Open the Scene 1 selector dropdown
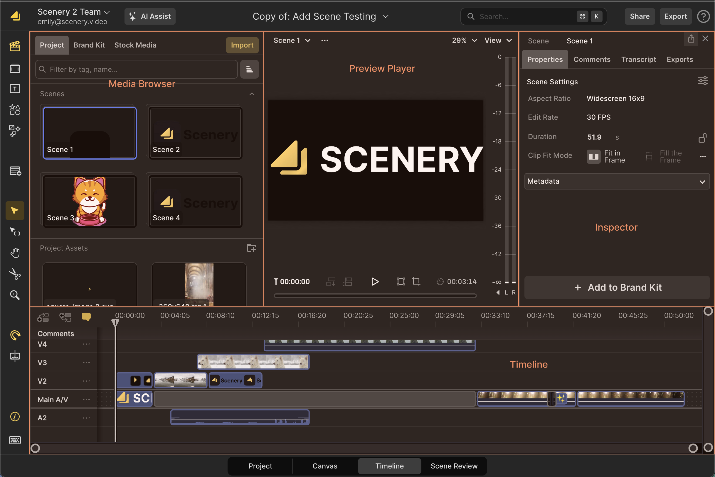This screenshot has width=715, height=477. tap(292, 40)
